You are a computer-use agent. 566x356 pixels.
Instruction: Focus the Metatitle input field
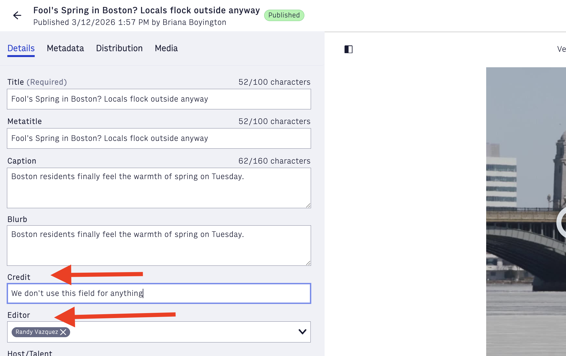(159, 138)
